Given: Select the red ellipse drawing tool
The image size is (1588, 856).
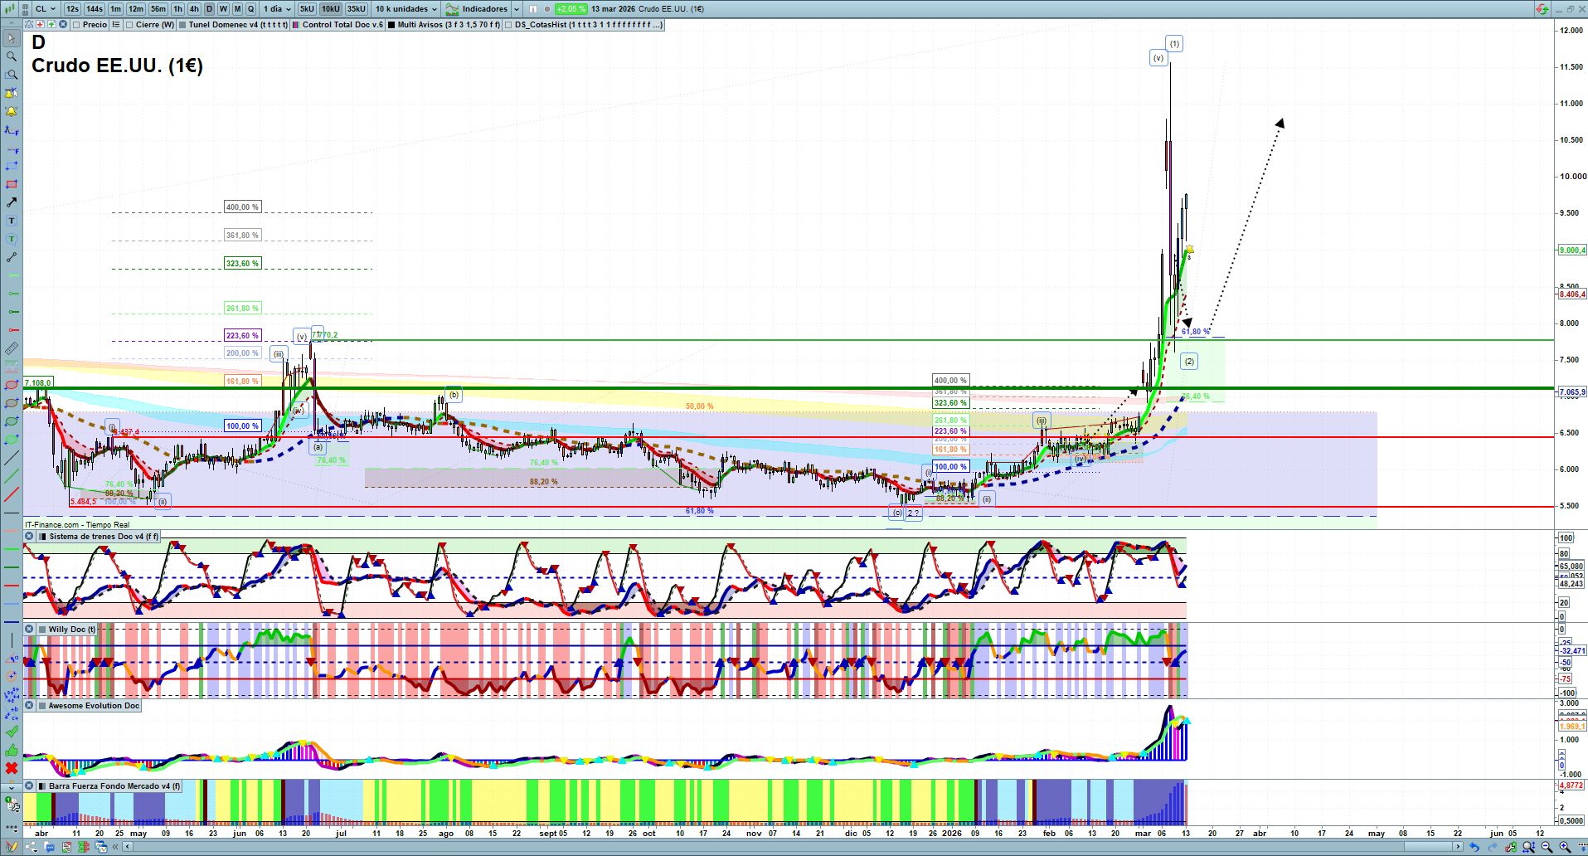Looking at the screenshot, I should coord(12,385).
